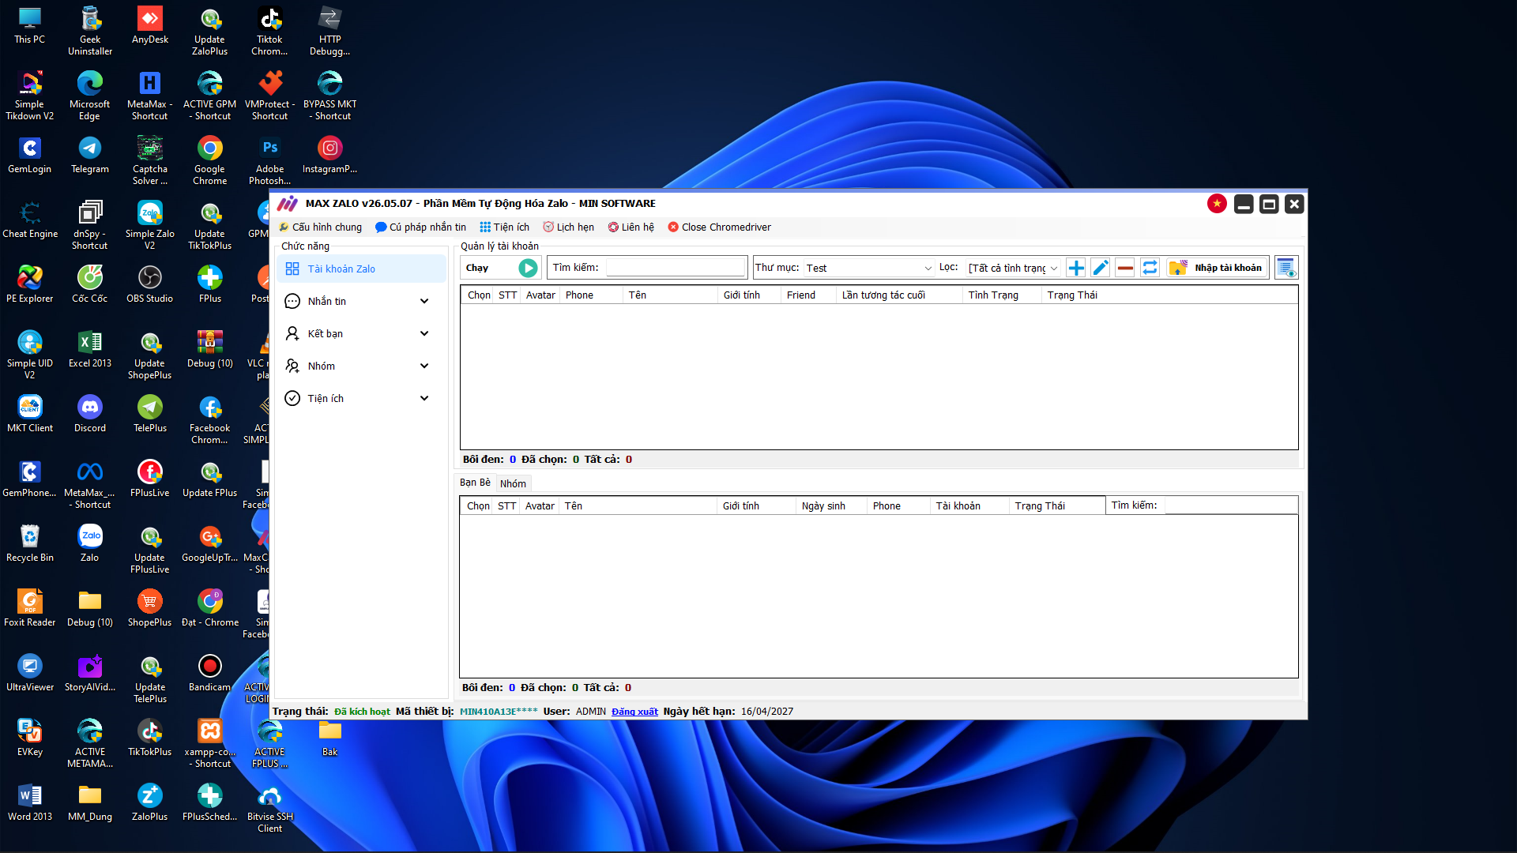Open the Cốc Cốc browser icon
This screenshot has width=1517, height=853.
[90, 284]
